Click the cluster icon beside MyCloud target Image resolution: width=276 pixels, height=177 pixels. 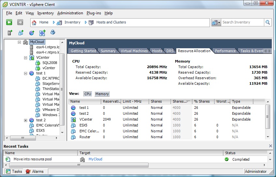pos(82,159)
